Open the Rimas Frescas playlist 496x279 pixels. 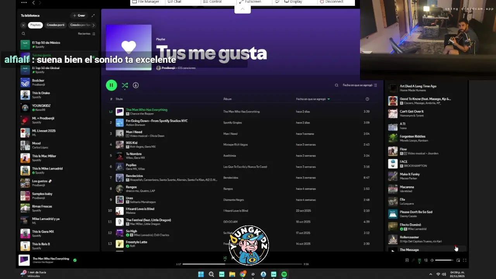[59, 208]
